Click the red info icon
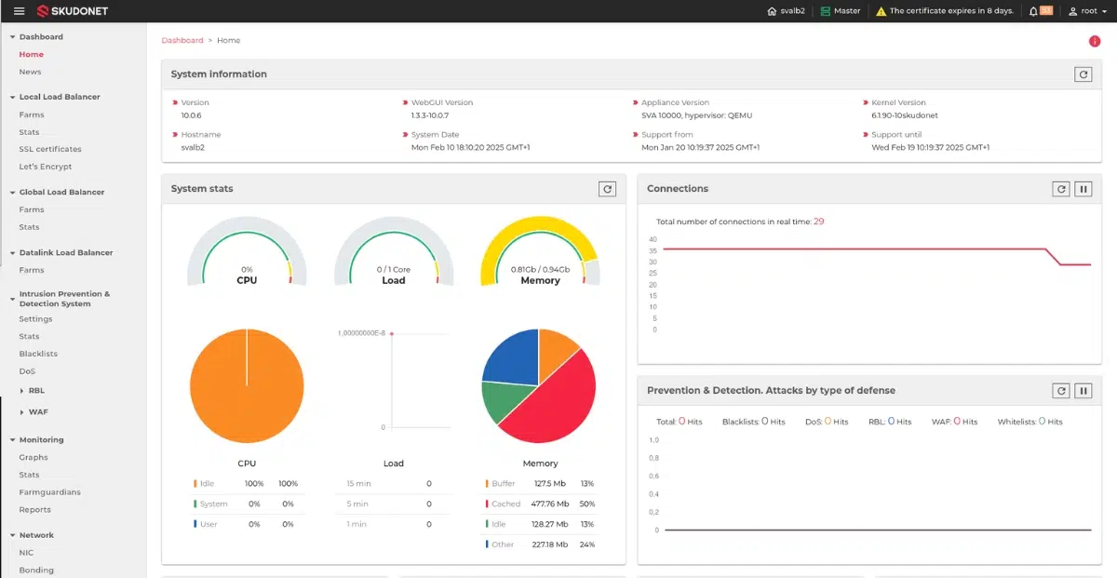The width and height of the screenshot is (1117, 578). [1095, 41]
